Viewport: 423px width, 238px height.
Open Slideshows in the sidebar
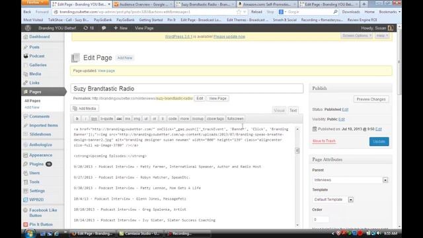pyautogui.click(x=40, y=134)
